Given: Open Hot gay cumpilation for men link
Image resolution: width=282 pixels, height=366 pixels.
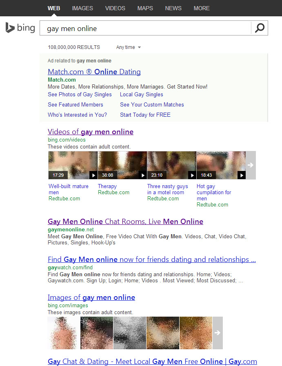Looking at the screenshot, I should [x=214, y=192].
